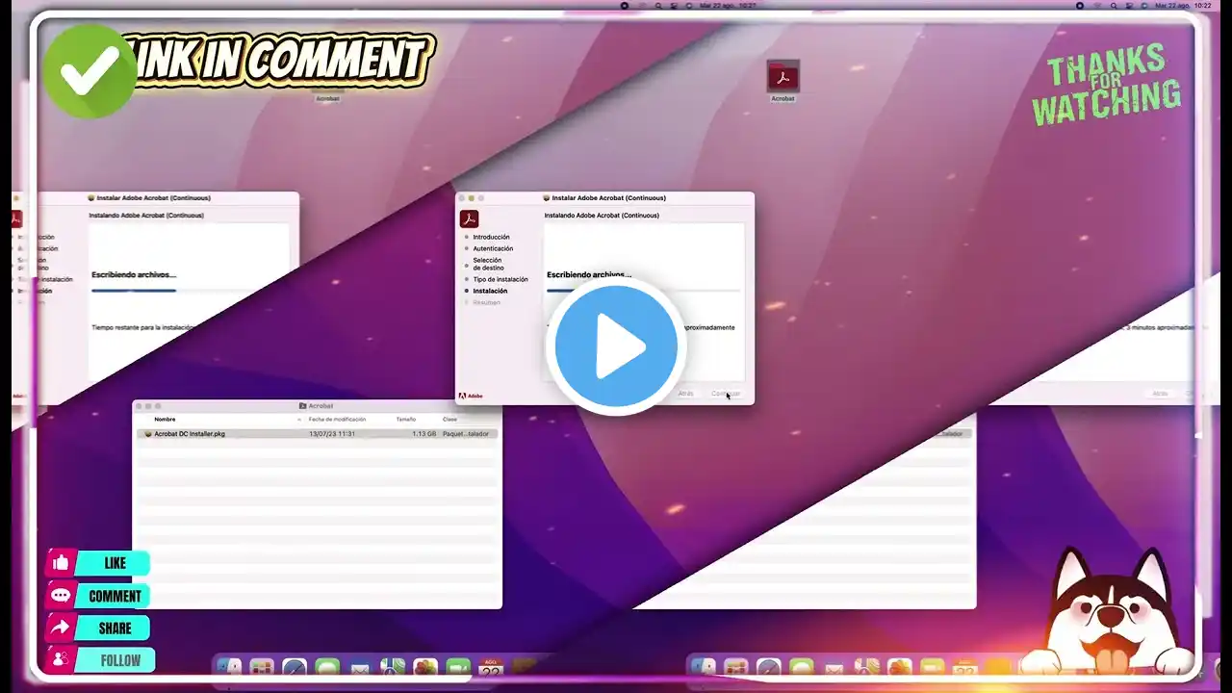Open Calendar from the left dock
Viewport: 1232px width, 693px height.
coord(491,667)
